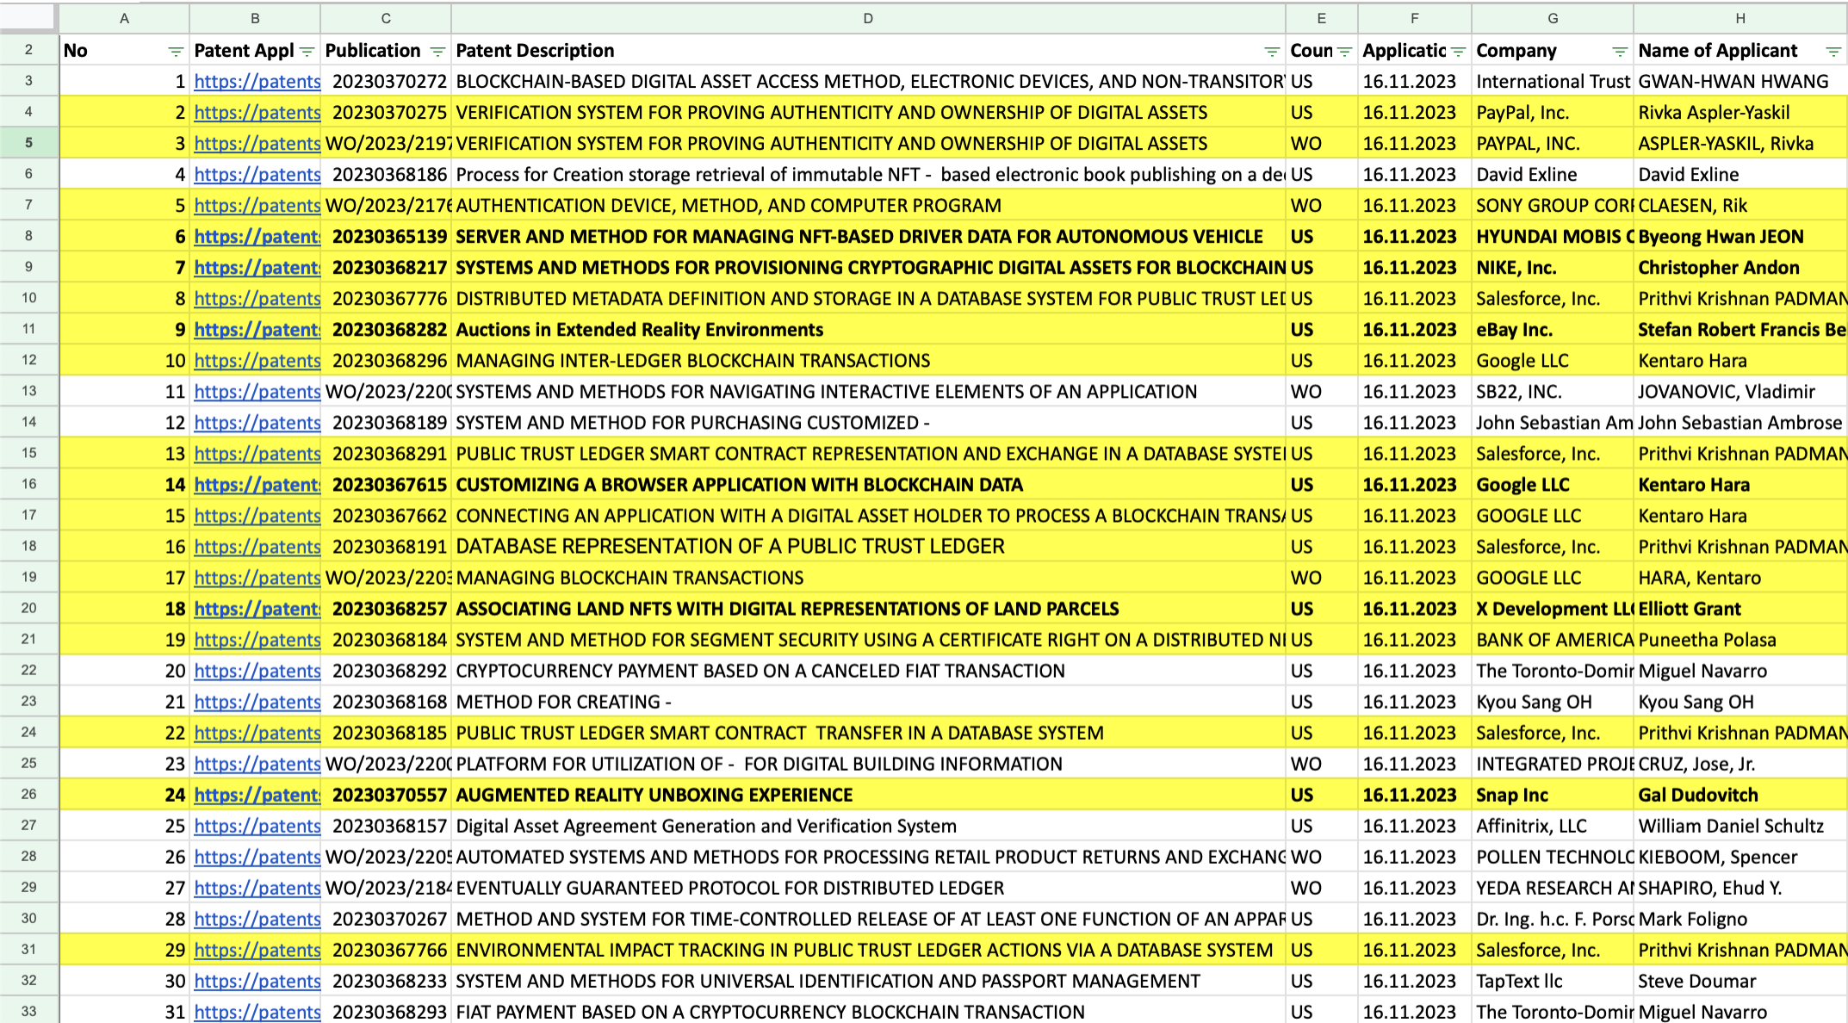Open patent link for NIKE row 7
This screenshot has height=1023, width=1848.
[x=257, y=268]
